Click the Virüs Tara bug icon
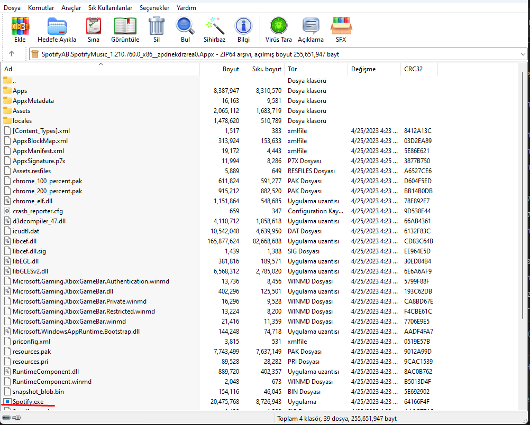The width and height of the screenshot is (530, 425). click(x=279, y=26)
